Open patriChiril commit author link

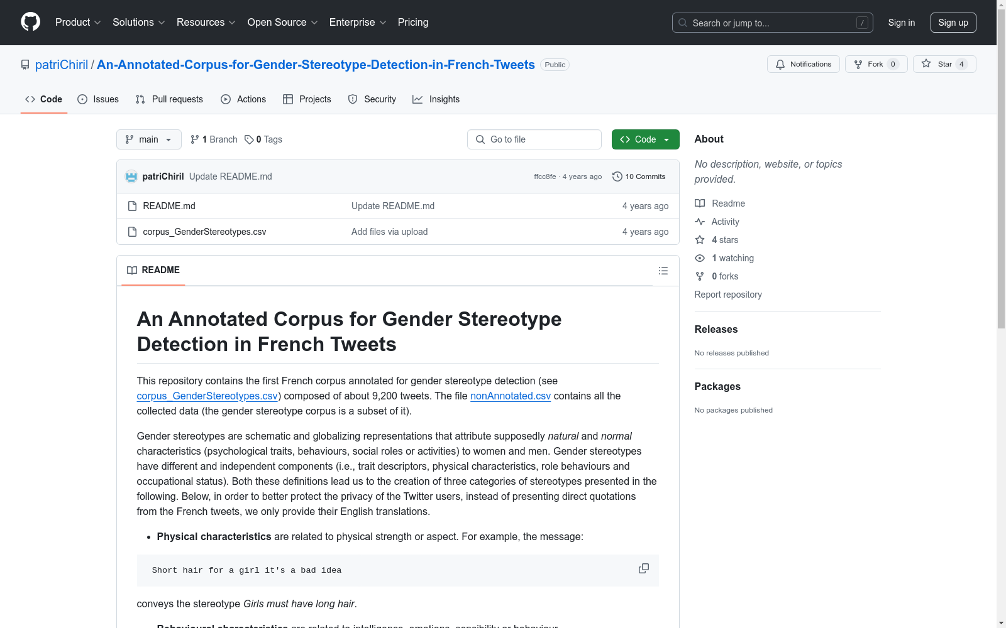point(163,176)
